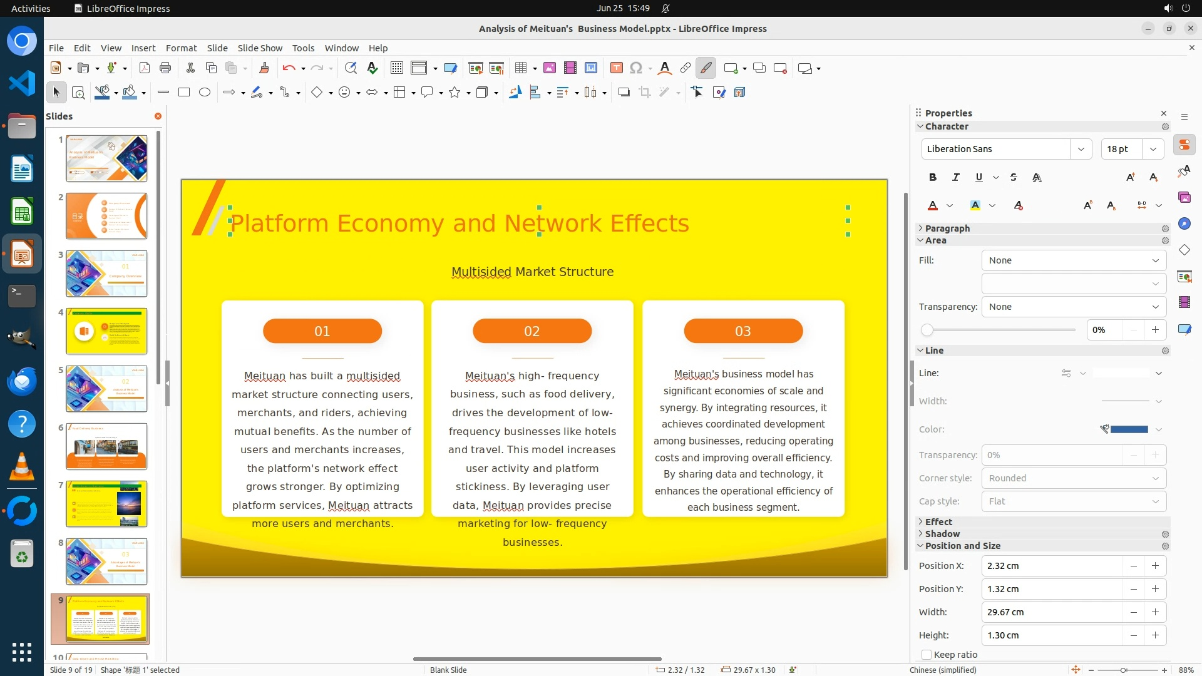
Task: Expand the Paragraph section
Action: point(947,228)
